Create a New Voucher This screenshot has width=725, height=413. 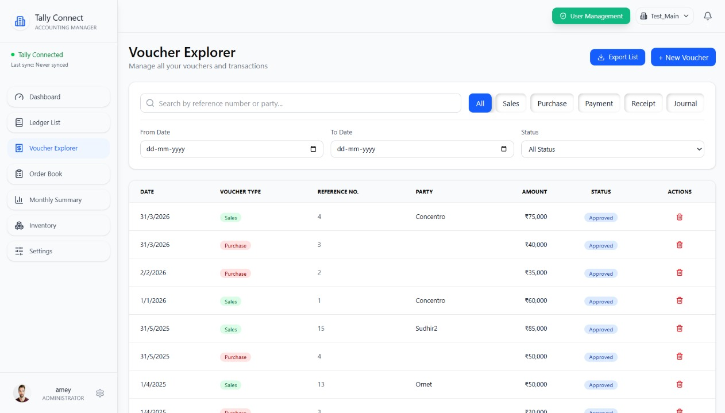pyautogui.click(x=683, y=57)
